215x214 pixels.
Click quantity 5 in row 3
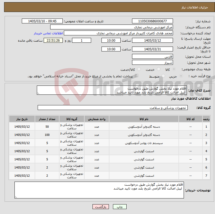pyautogui.click(x=47, y=143)
